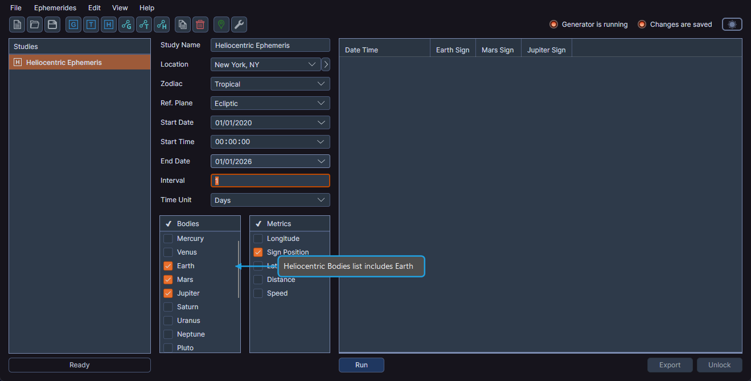Delete the study with the trash icon

(x=200, y=24)
